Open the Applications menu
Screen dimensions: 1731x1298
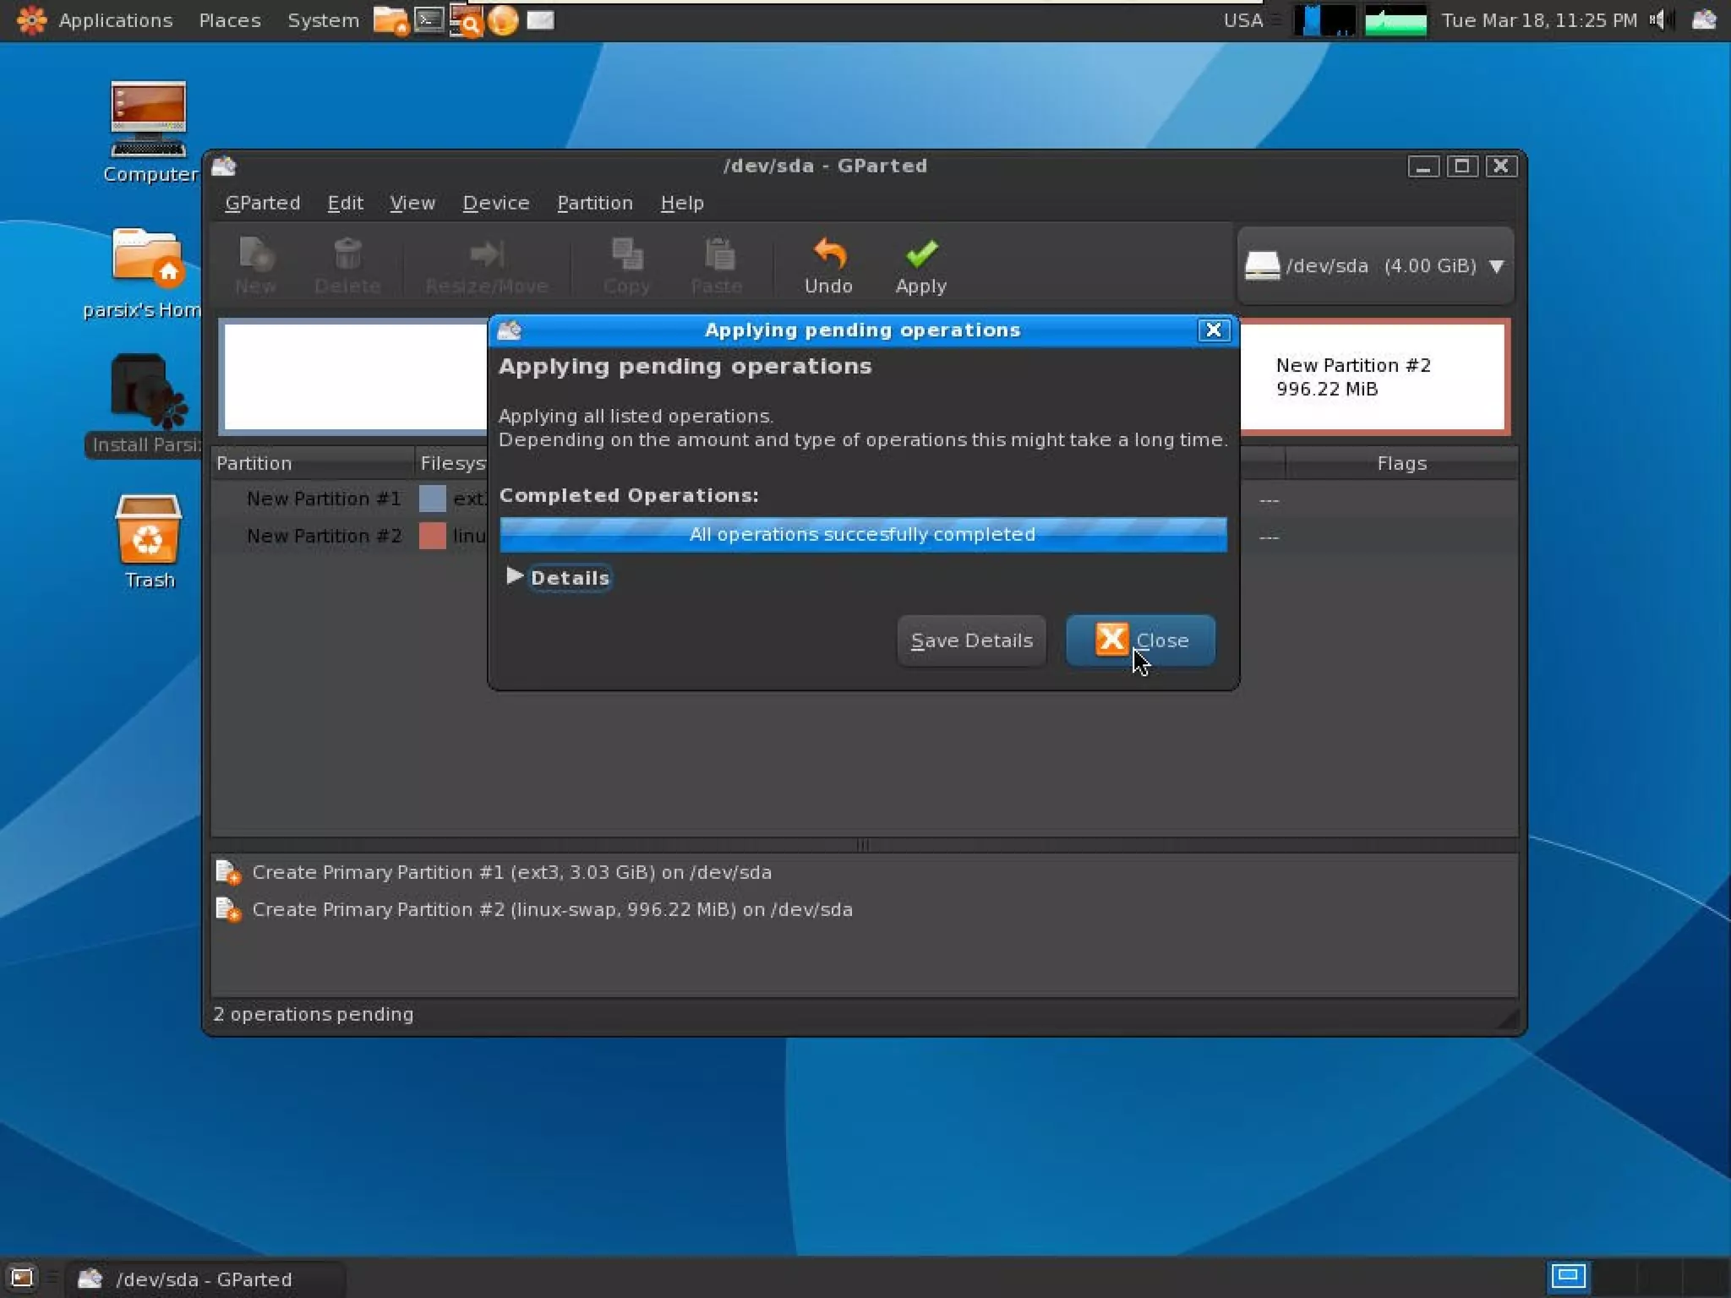click(95, 19)
